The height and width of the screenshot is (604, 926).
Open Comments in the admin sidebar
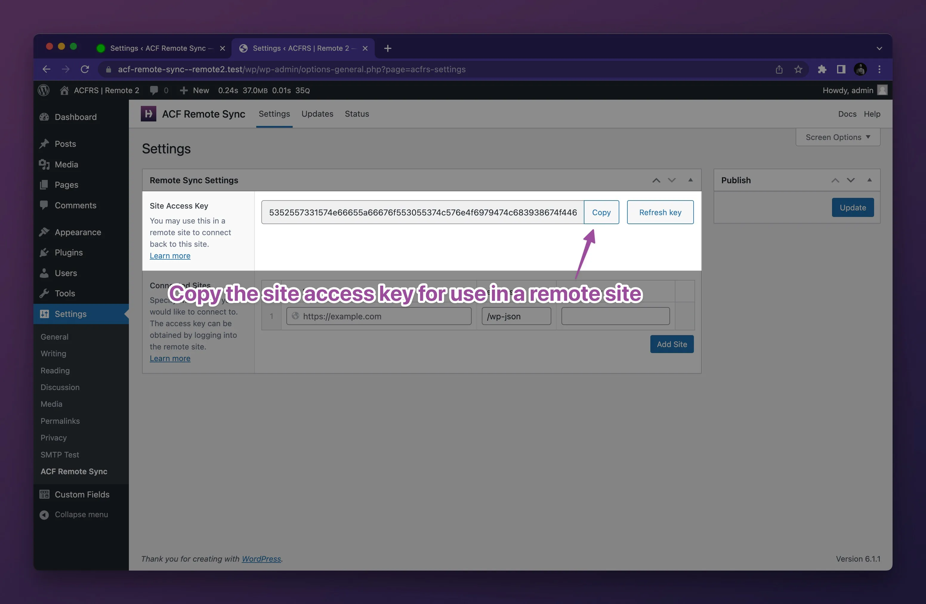(75, 205)
